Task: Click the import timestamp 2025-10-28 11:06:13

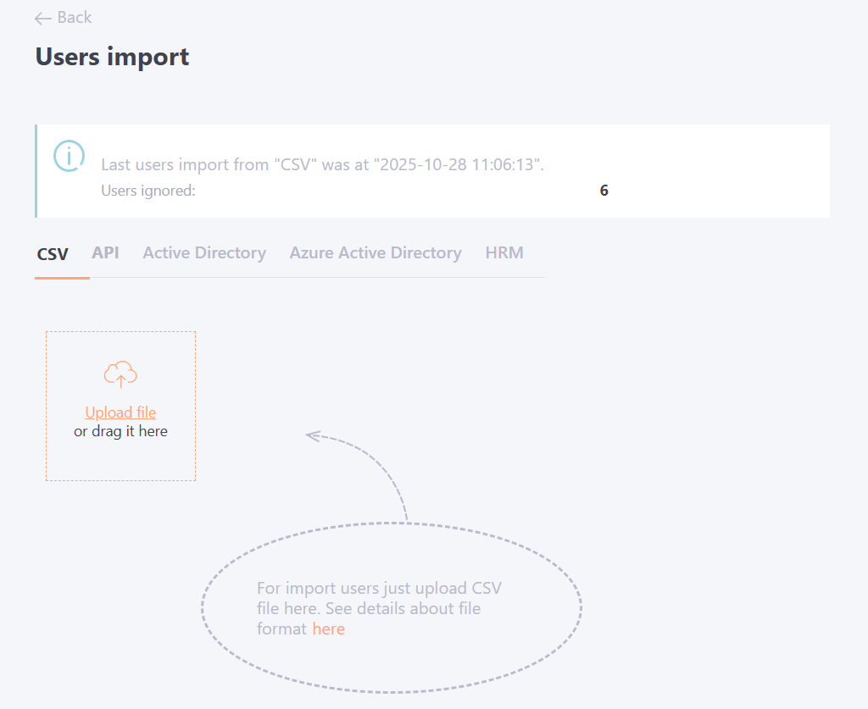Action: [459, 164]
